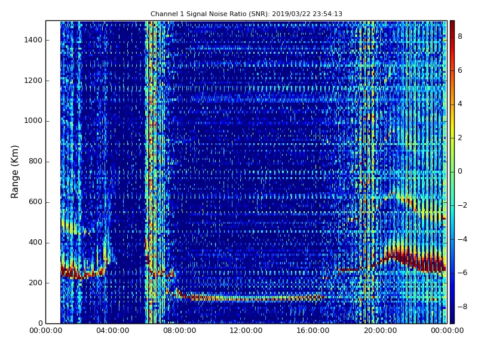Click the 600 range tick label

coord(35,202)
